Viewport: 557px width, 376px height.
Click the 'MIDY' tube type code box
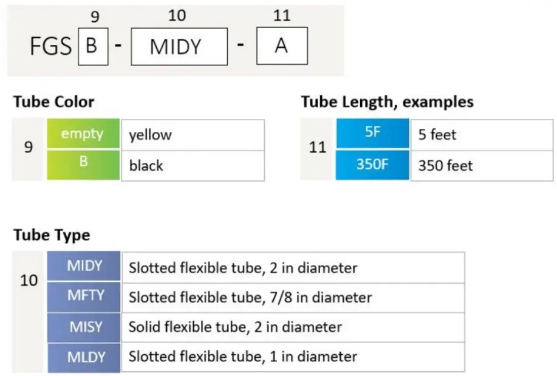pos(179,47)
